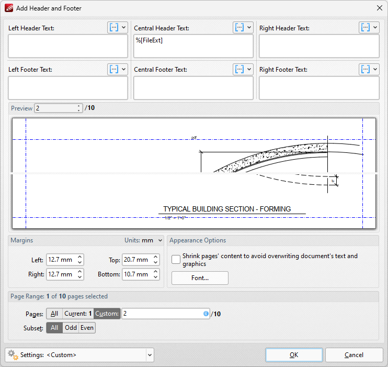Click the info icon in Custom pages field
Viewport: 388px width, 367px height.
[206, 314]
